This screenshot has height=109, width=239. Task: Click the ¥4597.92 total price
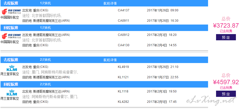click(x=226, y=82)
